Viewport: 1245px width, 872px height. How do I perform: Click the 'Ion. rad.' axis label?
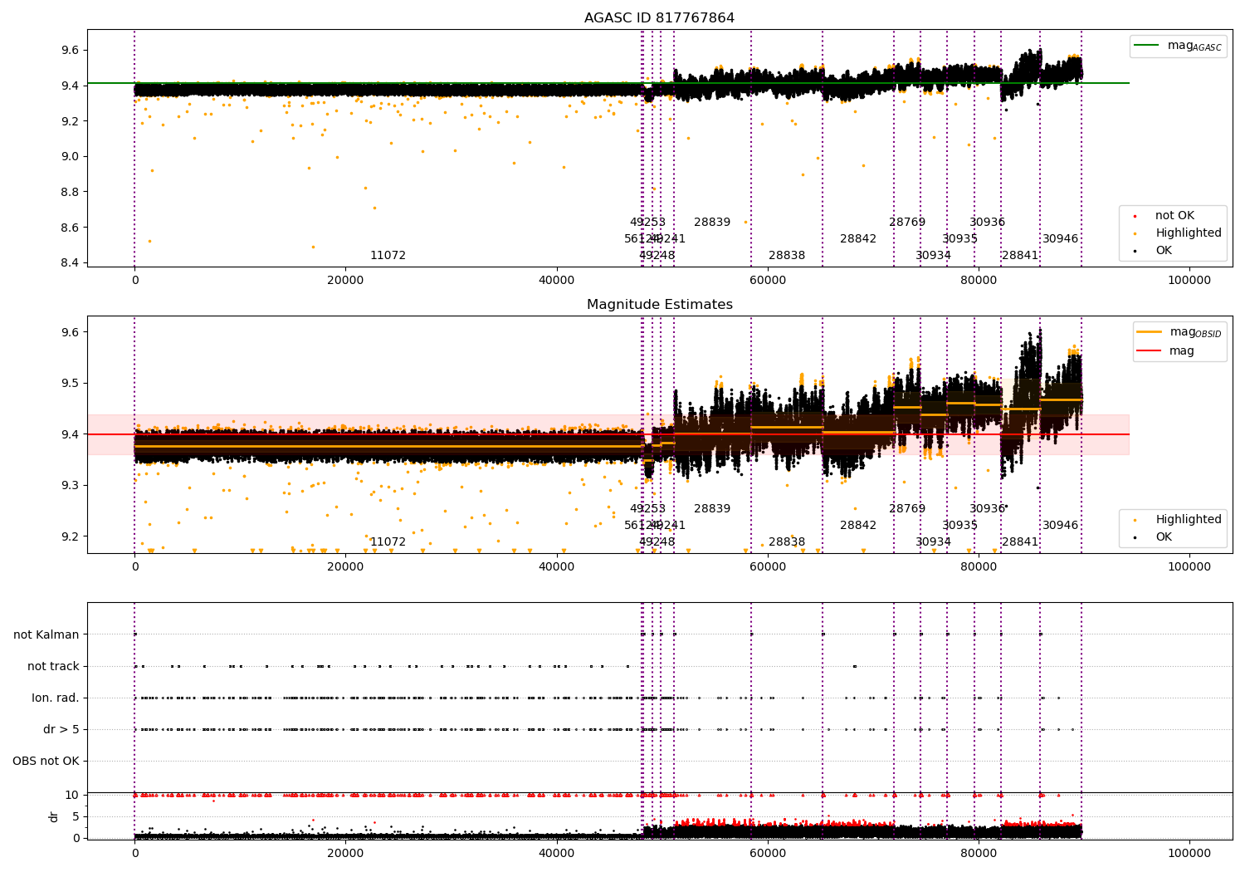coord(56,698)
